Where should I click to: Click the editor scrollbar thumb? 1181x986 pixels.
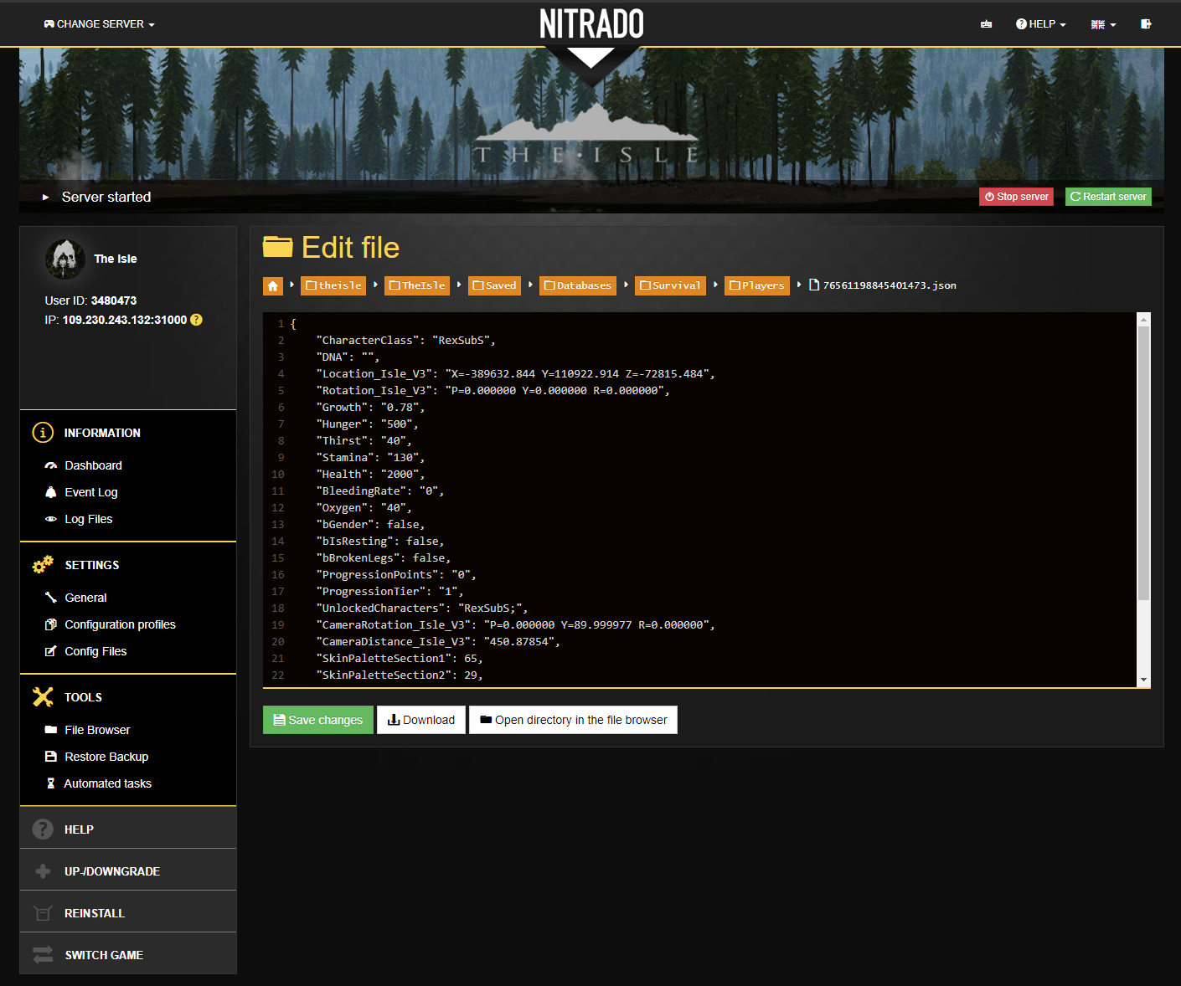click(x=1144, y=463)
